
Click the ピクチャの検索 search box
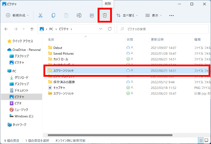click(x=162, y=29)
